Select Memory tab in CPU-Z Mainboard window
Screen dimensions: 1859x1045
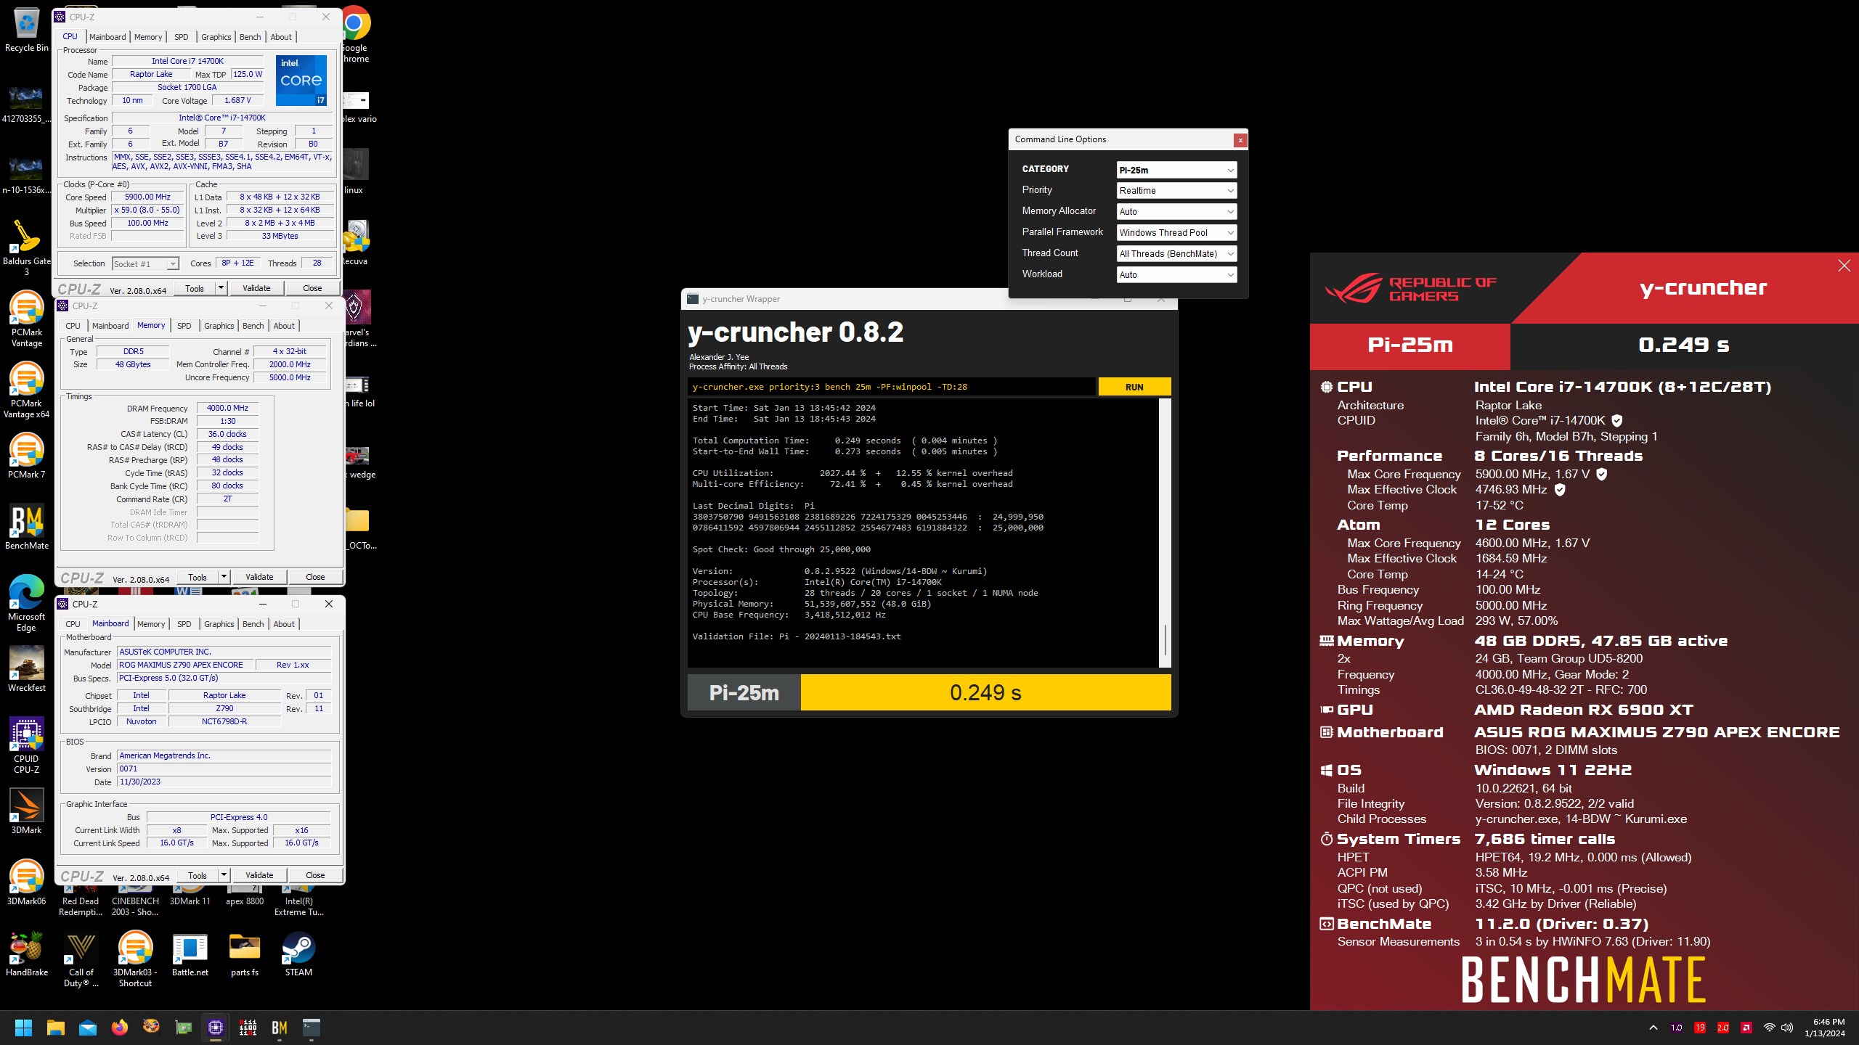click(x=151, y=624)
